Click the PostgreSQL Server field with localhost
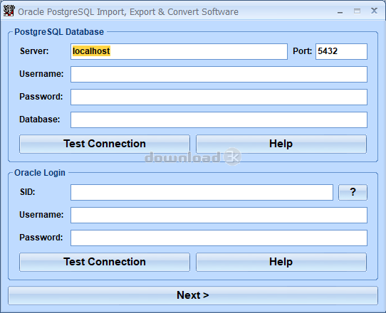 coord(179,51)
